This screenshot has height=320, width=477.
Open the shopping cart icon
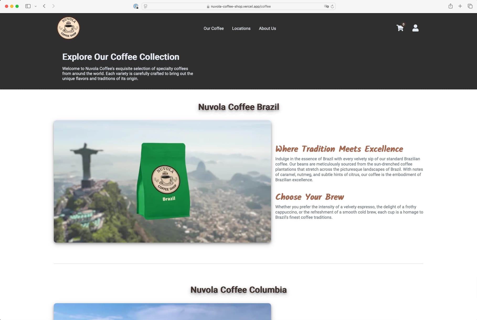coord(400,28)
